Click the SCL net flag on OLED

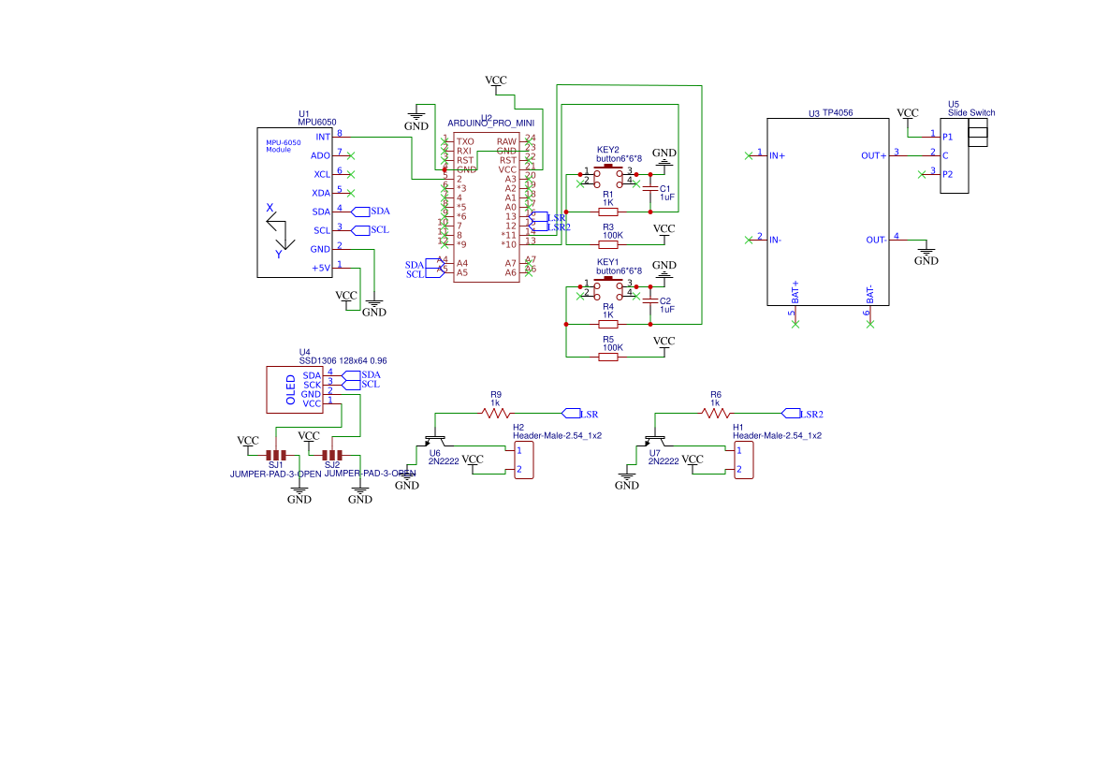(352, 385)
